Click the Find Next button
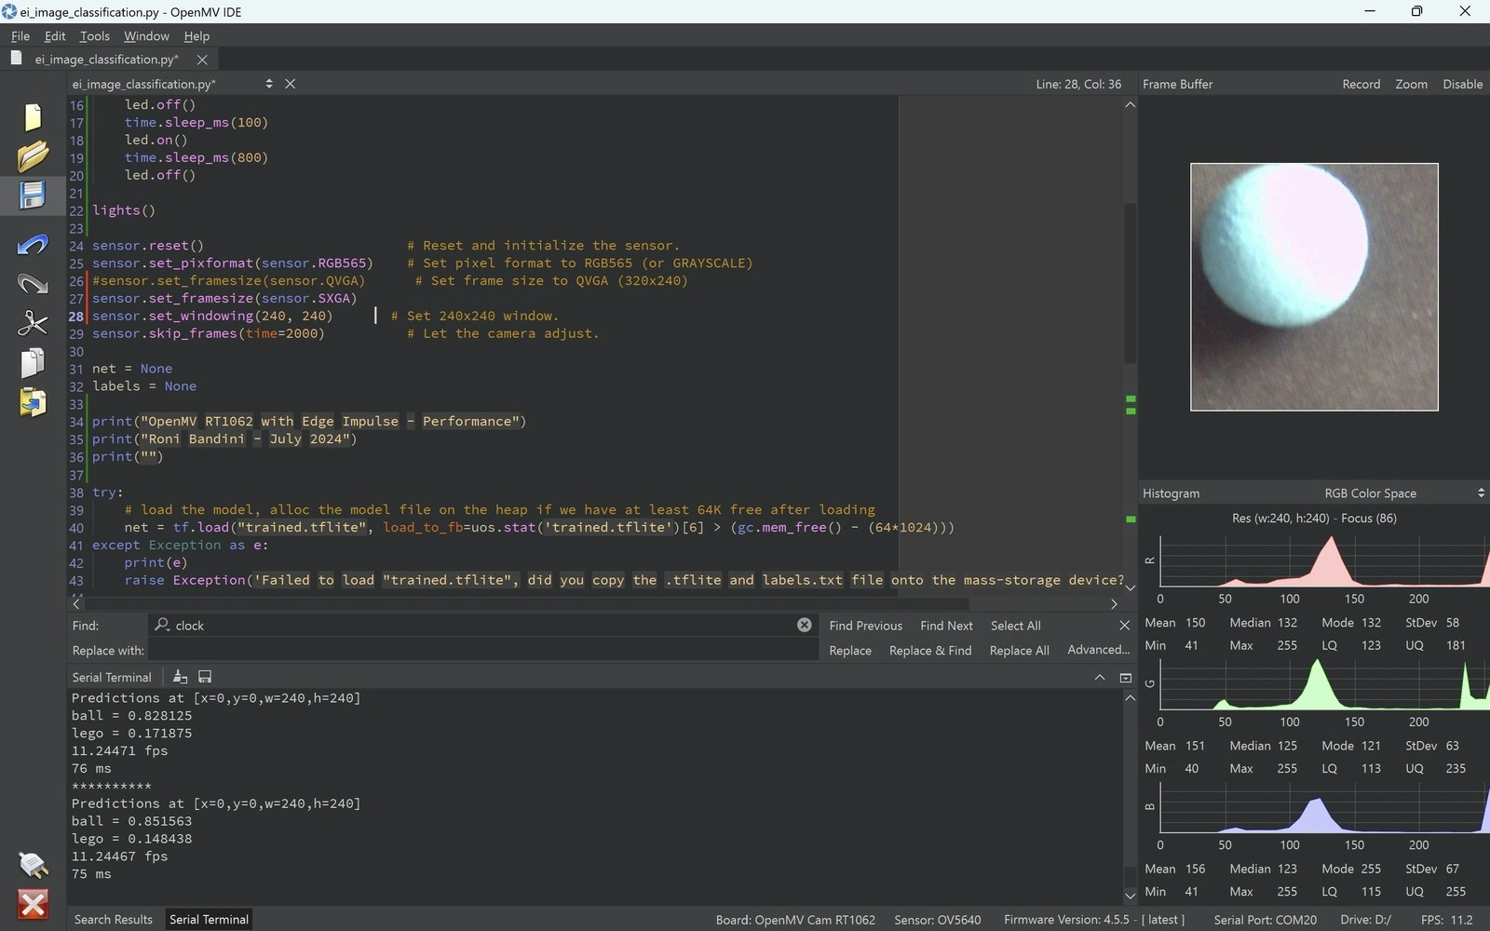Viewport: 1490px width, 931px height. [946, 626]
